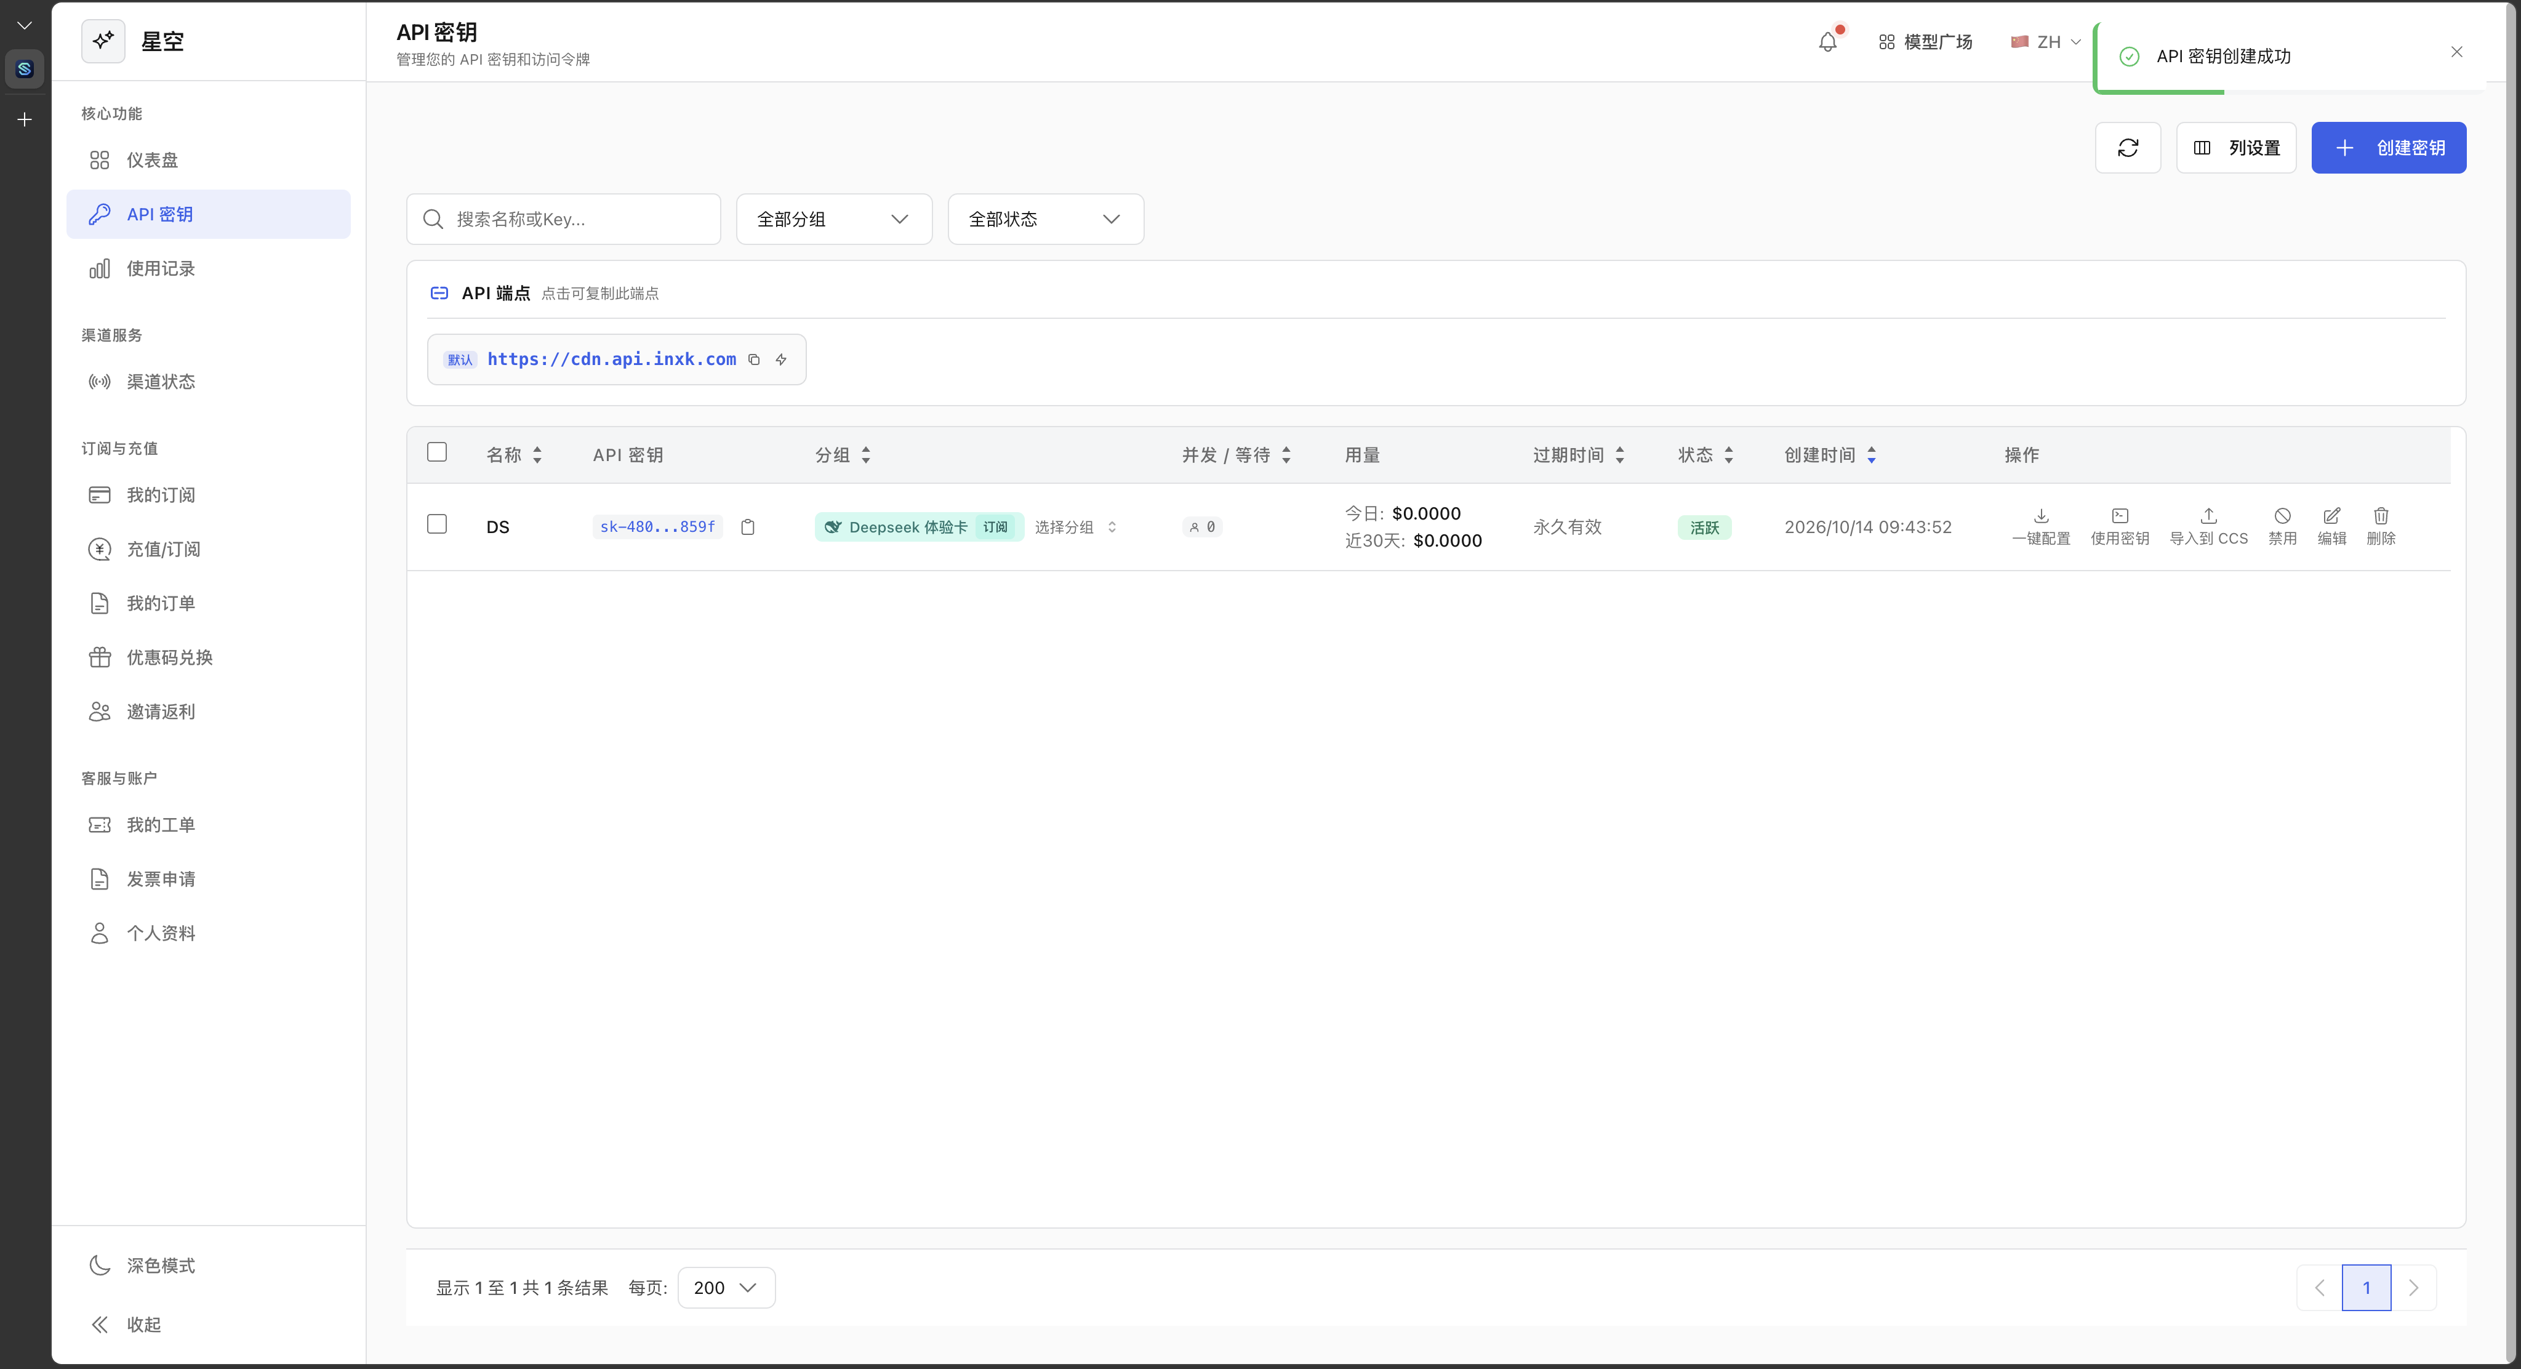2521x1369 pixels.
Task: Dismiss the API 密钥创建成功 notification
Action: click(2456, 52)
